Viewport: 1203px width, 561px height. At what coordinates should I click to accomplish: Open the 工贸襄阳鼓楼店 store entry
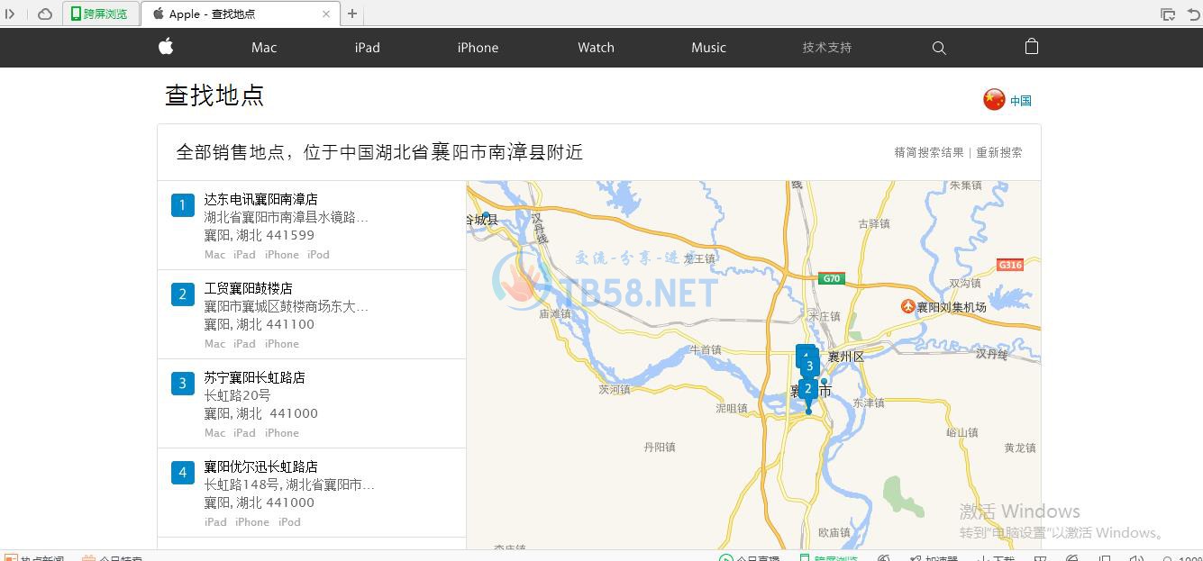point(248,288)
